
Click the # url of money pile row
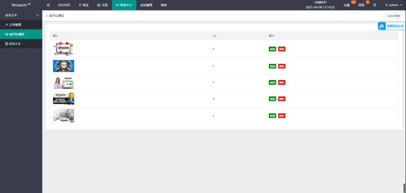213,115
